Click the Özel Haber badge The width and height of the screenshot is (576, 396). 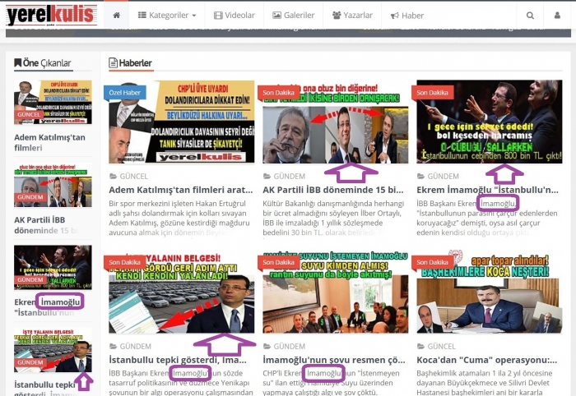(125, 92)
